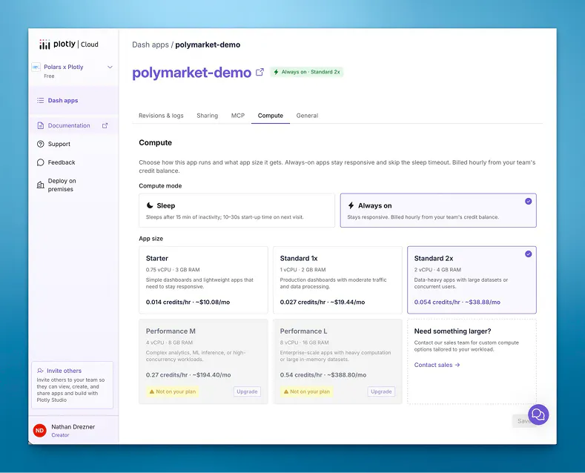Click the Dash apps list icon
The height and width of the screenshot is (473, 585).
40,100
